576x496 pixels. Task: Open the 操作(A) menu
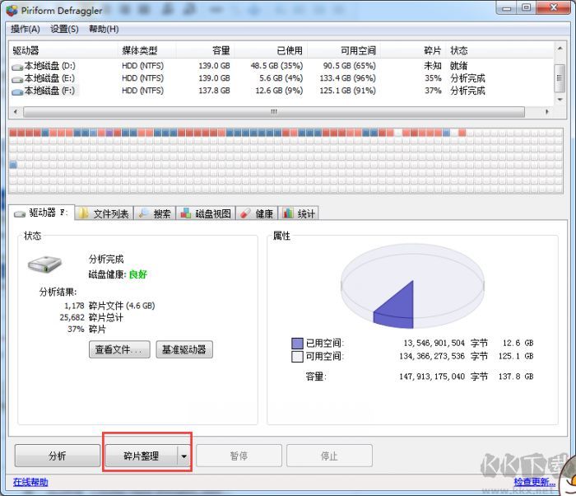[x=25, y=29]
